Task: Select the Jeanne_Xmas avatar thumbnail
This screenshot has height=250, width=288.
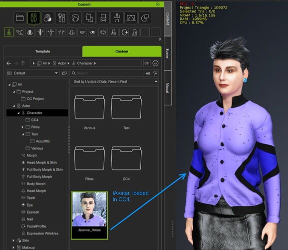Action: click(89, 215)
